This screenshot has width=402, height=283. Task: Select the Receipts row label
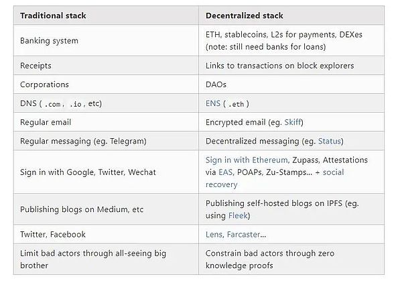pos(36,66)
